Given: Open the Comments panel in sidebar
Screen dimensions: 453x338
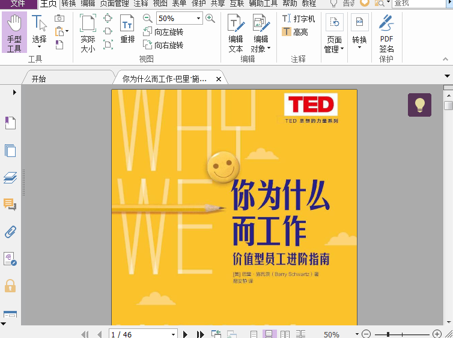Looking at the screenshot, I should pyautogui.click(x=10, y=204).
